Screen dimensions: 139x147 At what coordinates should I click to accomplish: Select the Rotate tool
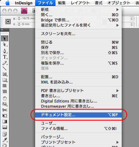click(5, 98)
